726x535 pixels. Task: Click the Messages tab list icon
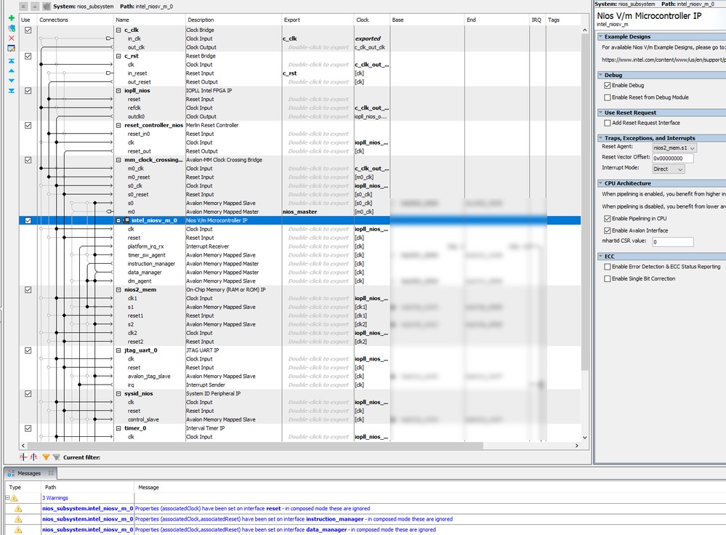(x=11, y=473)
